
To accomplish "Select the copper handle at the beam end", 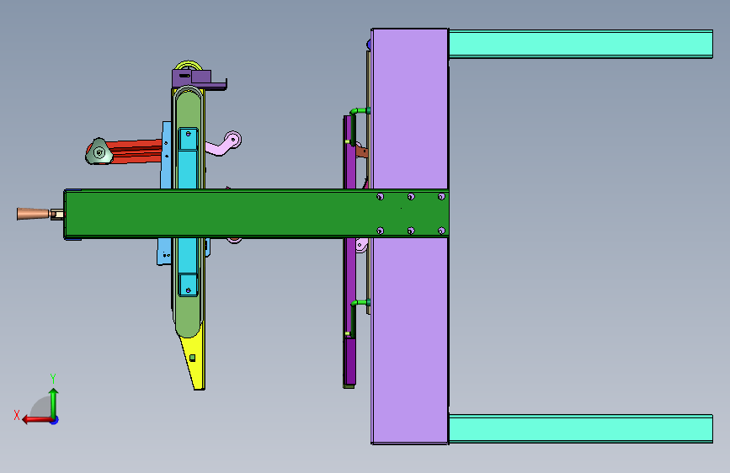I will click(x=33, y=214).
